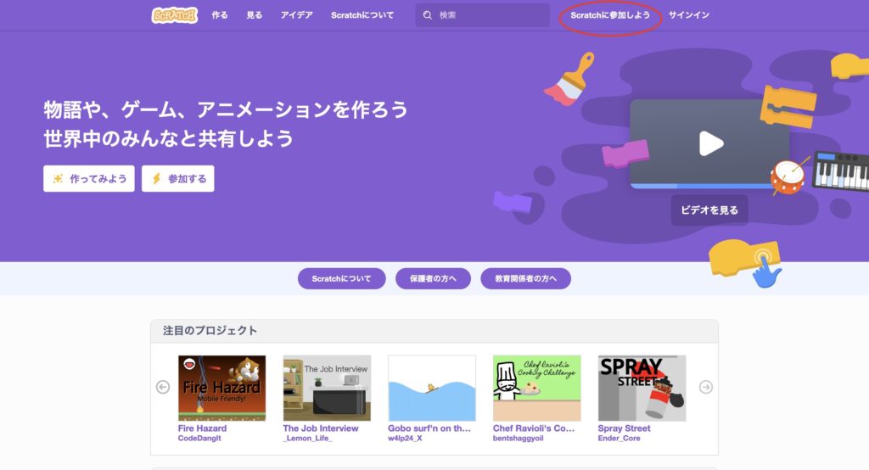Click the Fire Hazard title link

tap(202, 428)
